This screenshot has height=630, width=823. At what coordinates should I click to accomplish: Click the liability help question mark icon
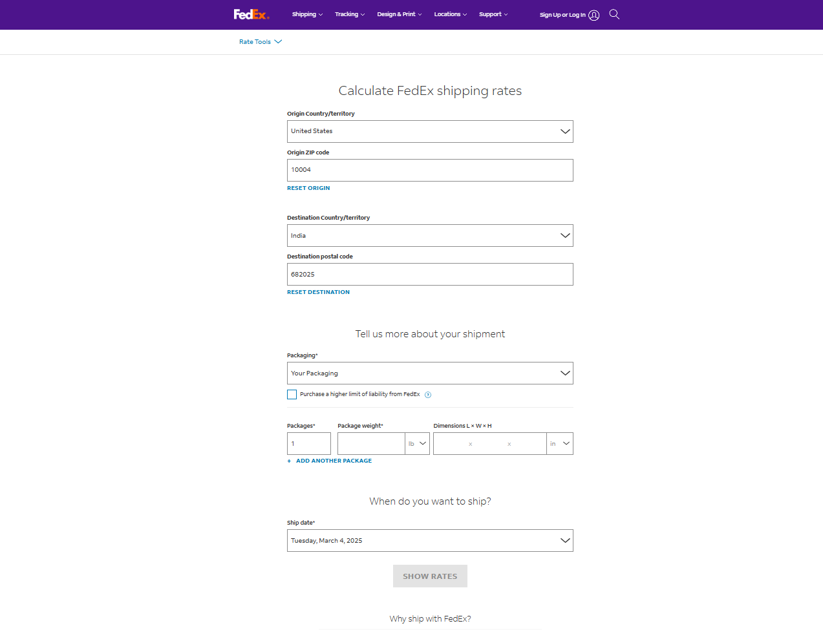(x=427, y=395)
